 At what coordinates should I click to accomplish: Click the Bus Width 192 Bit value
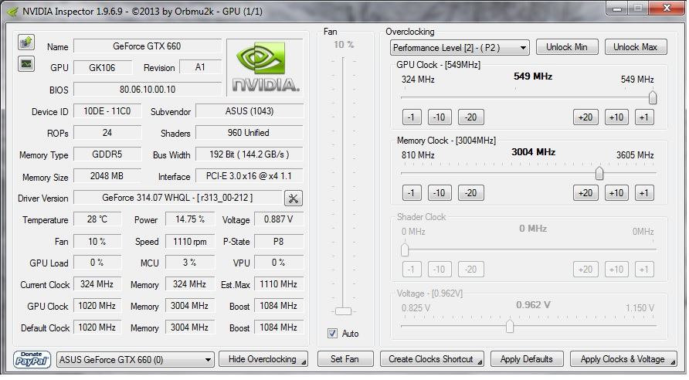click(x=249, y=154)
